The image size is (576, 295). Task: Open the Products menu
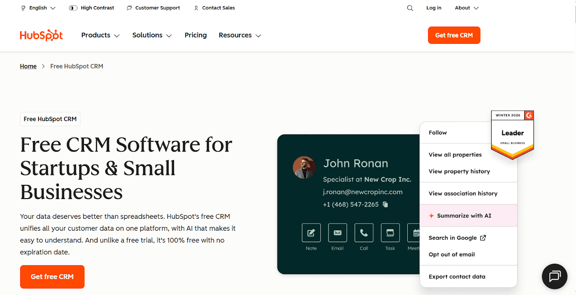100,35
